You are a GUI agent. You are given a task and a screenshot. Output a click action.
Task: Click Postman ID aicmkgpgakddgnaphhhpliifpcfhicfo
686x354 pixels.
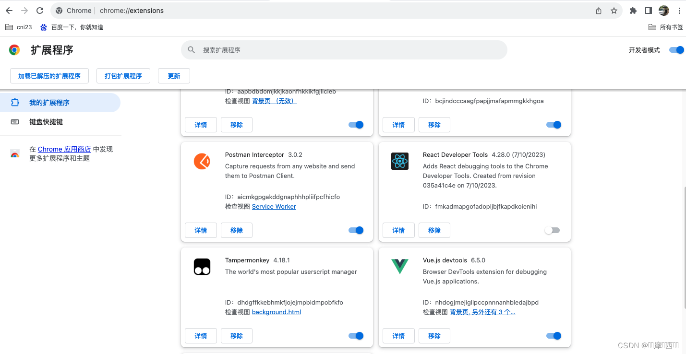coord(289,197)
